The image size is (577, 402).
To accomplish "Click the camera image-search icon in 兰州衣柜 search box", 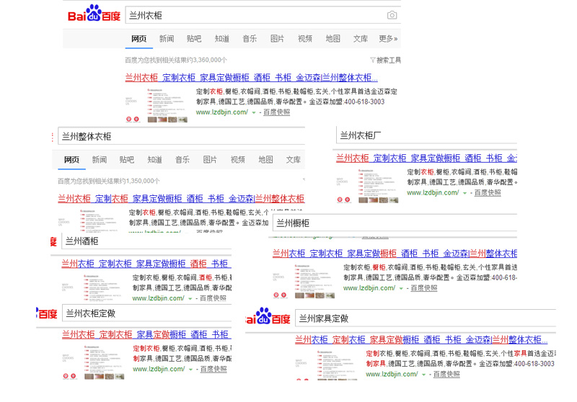I will 392,15.
